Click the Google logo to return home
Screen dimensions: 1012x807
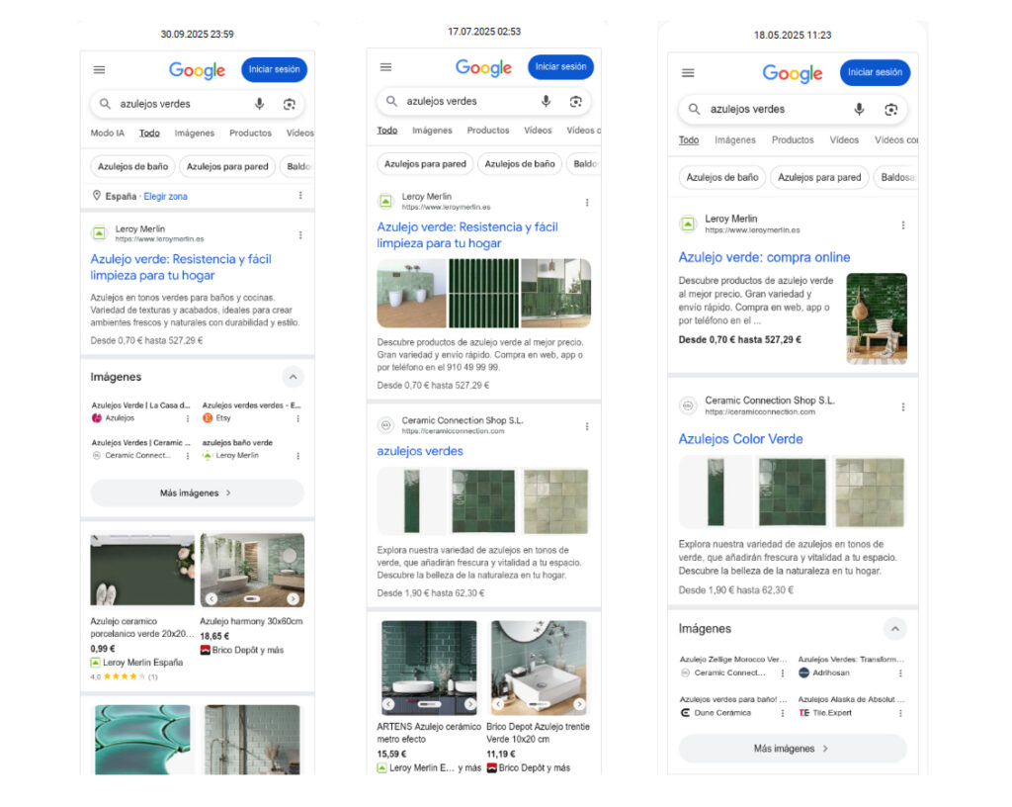pos(196,70)
